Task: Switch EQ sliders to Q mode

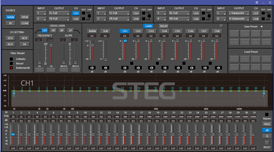Action: 267,136
